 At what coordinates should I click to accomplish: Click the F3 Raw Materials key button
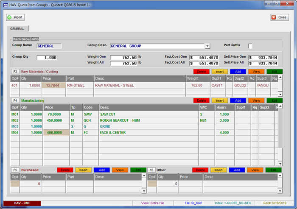point(15,72)
